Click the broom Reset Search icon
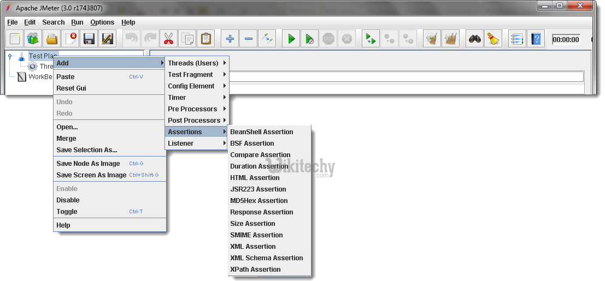605x281 pixels. coord(494,39)
